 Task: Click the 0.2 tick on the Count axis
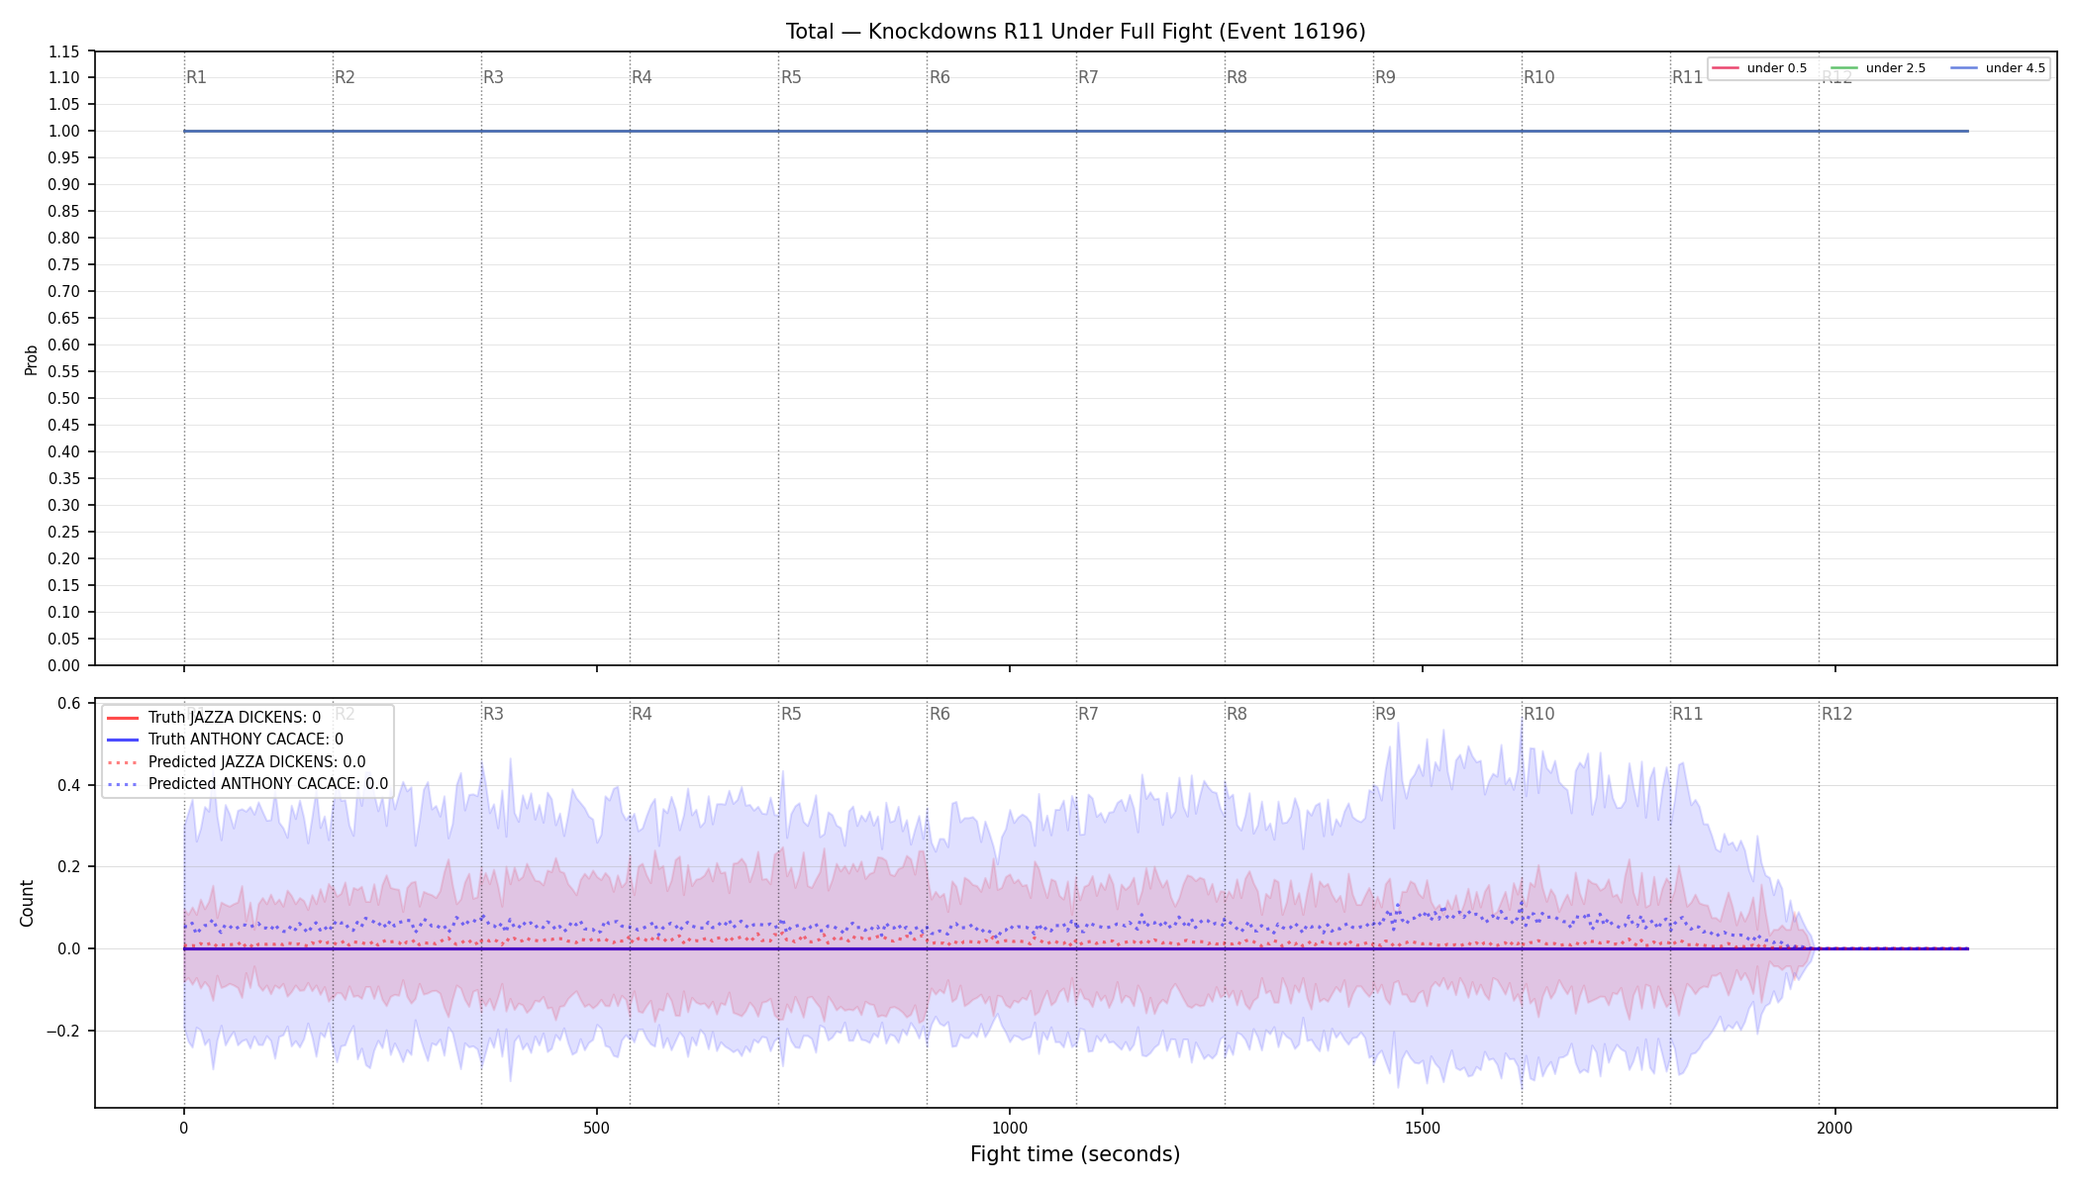(69, 867)
